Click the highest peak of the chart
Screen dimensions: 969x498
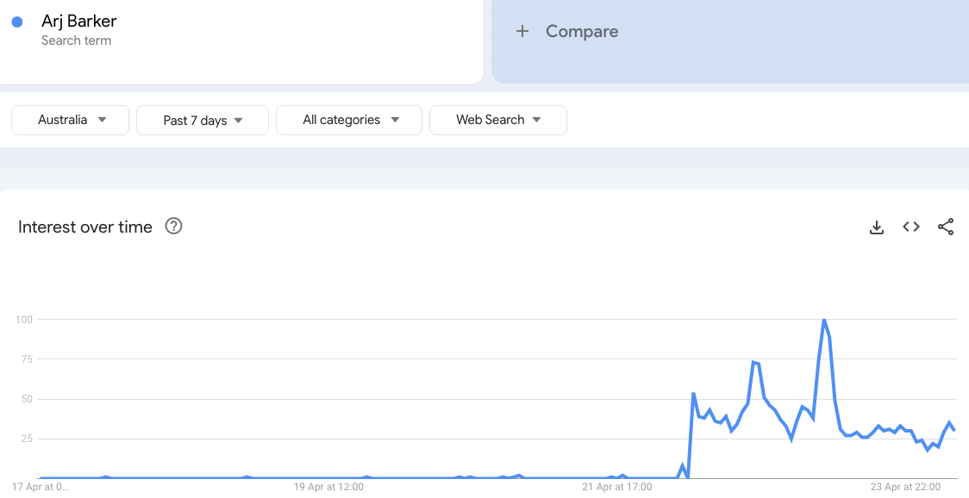click(x=824, y=321)
